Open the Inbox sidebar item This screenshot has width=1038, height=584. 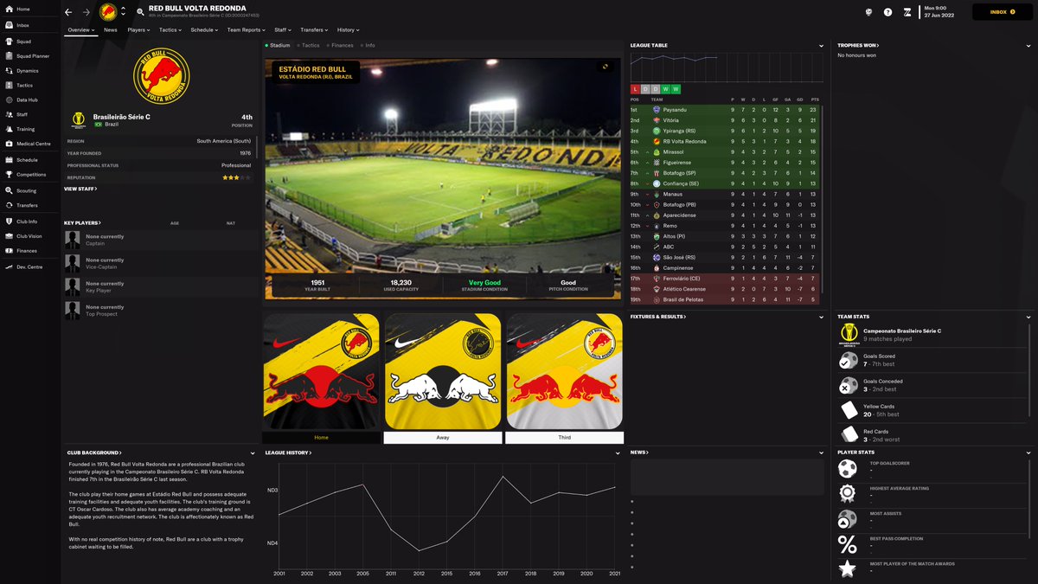(23, 25)
